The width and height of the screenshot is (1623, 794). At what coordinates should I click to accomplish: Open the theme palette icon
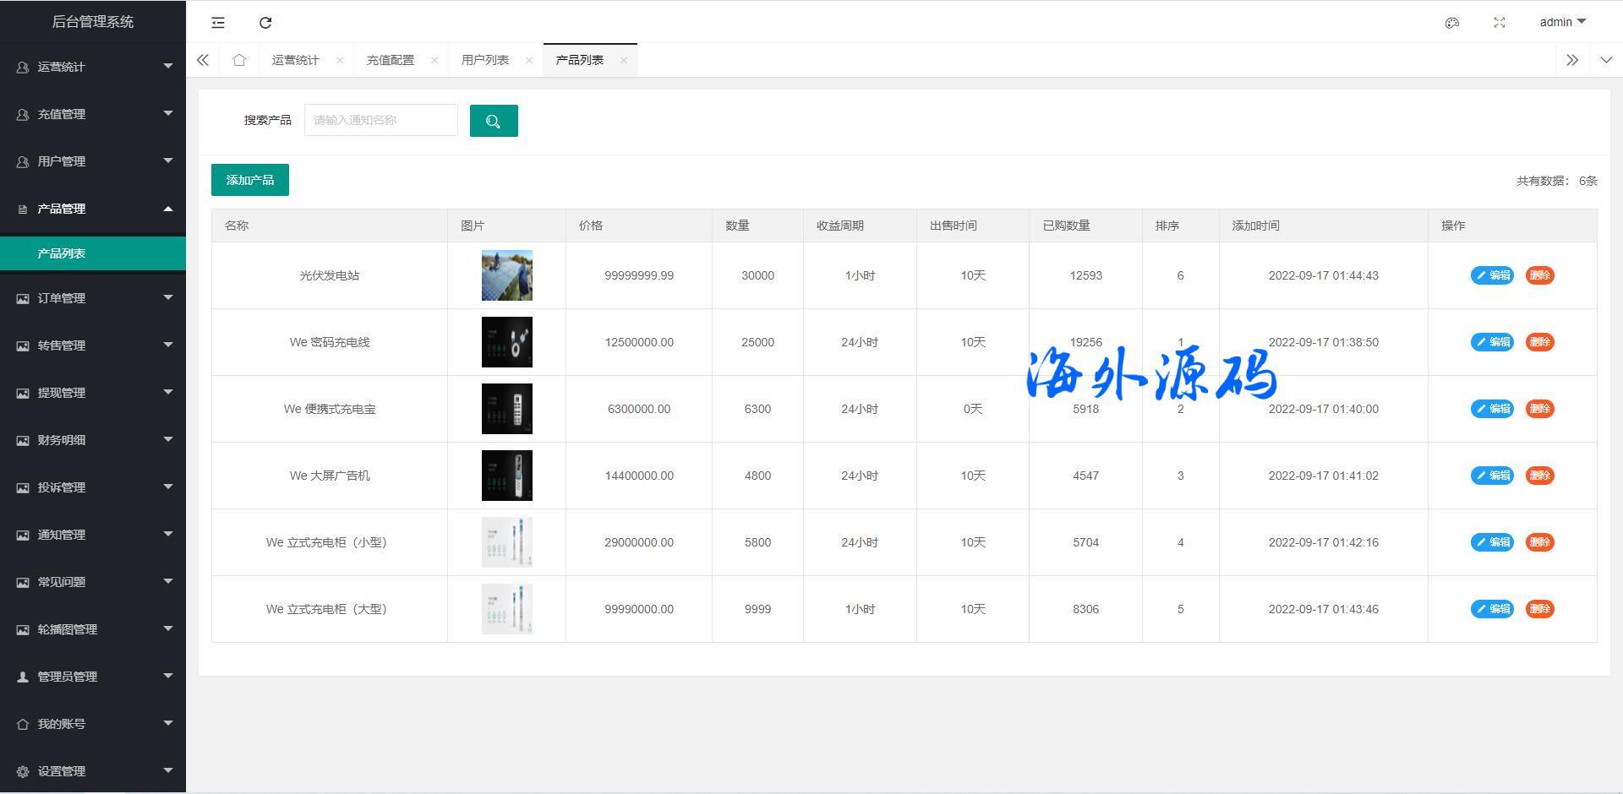(x=1452, y=23)
